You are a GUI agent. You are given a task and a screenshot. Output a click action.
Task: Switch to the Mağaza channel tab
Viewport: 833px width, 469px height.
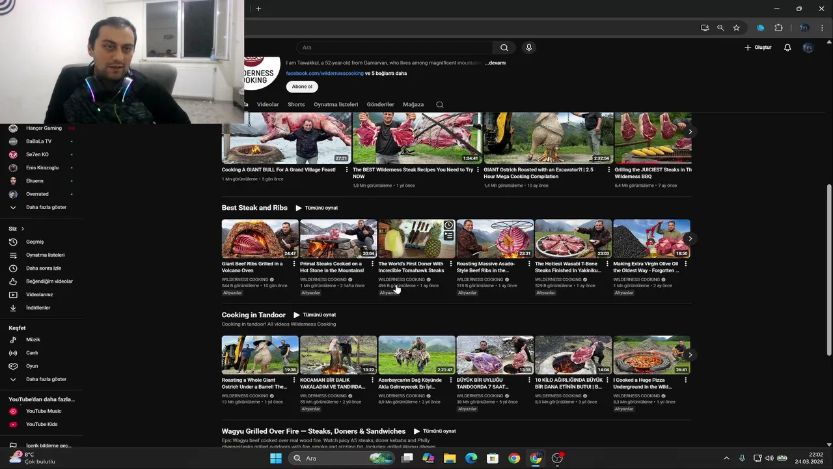pyautogui.click(x=413, y=104)
